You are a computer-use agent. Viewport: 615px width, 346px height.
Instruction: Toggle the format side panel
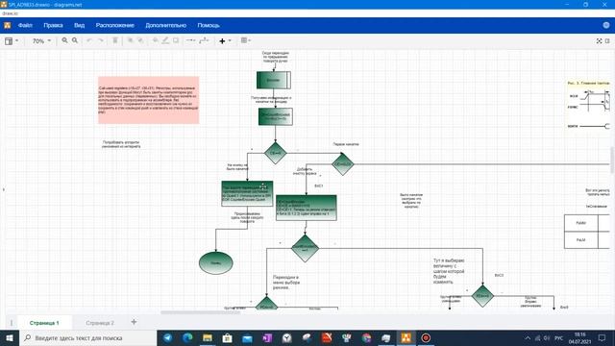pos(607,40)
